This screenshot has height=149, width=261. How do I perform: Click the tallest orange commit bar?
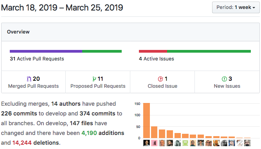pos(146,121)
